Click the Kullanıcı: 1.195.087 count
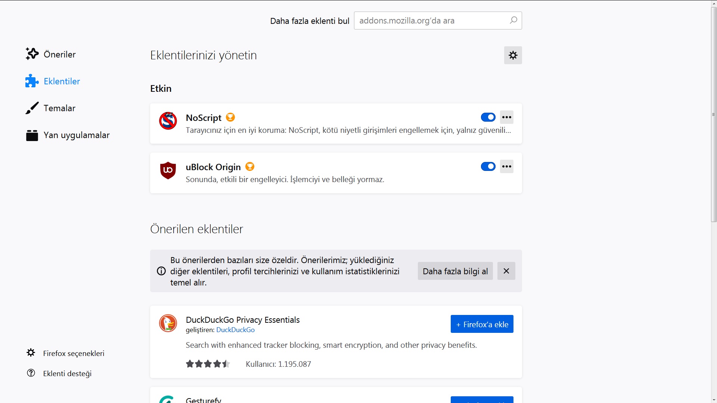Viewport: 717px width, 403px height. 278,364
